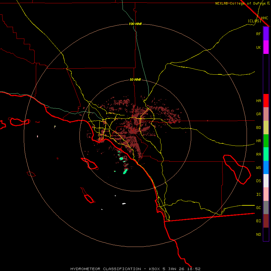Click the ND legend label
271x271 pixels.
[x=258, y=235]
